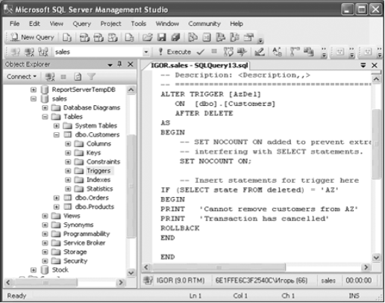Click the Object Explorer refresh icon
The width and height of the screenshot is (385, 303).
coord(78,77)
